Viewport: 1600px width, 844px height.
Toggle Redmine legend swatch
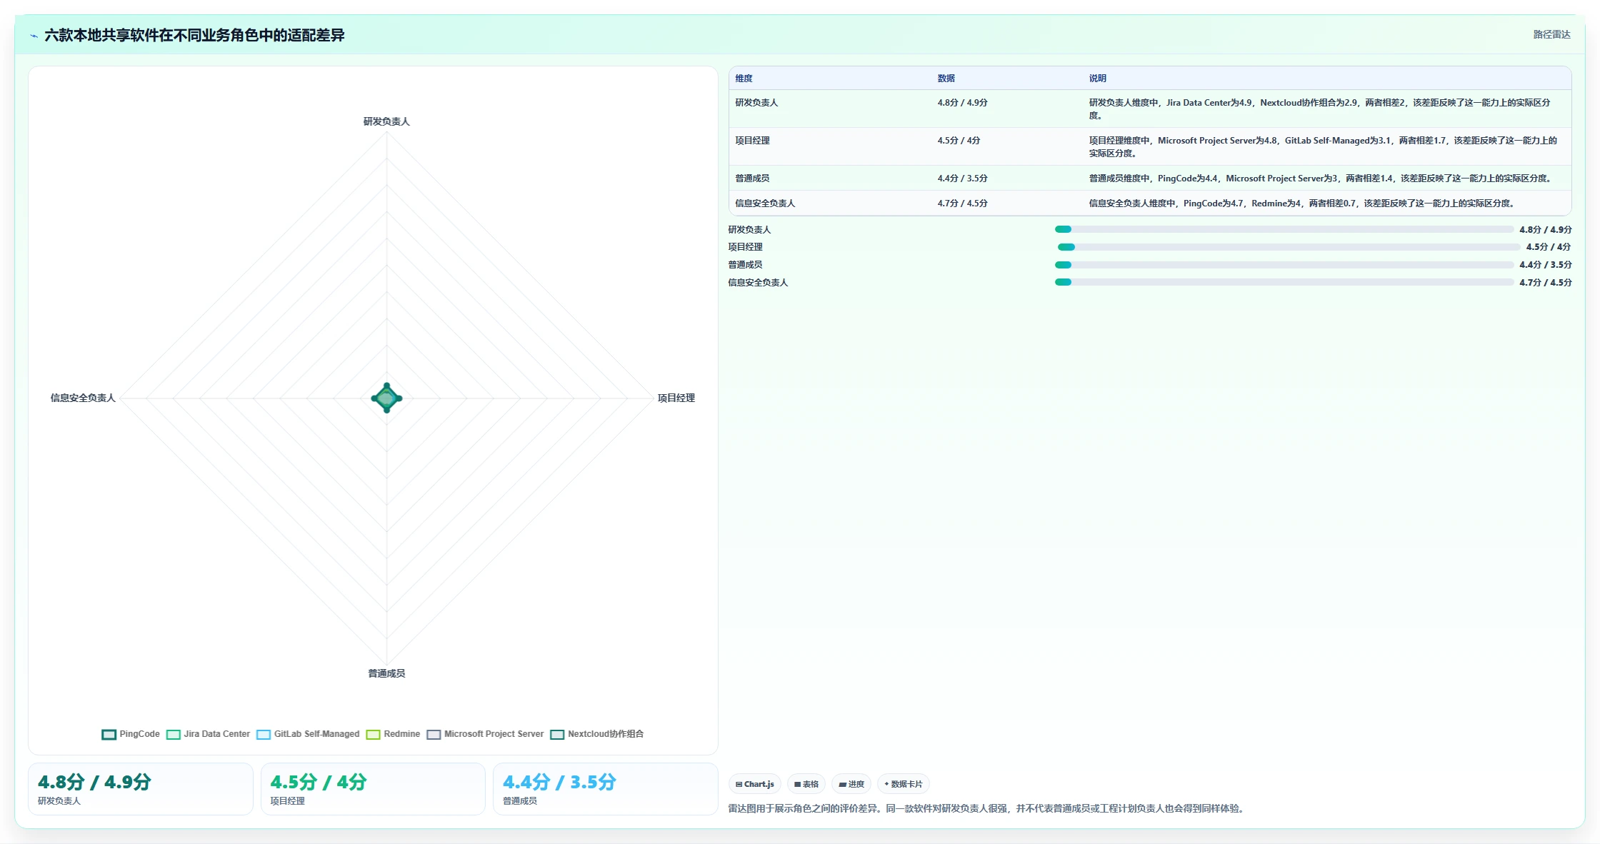373,734
